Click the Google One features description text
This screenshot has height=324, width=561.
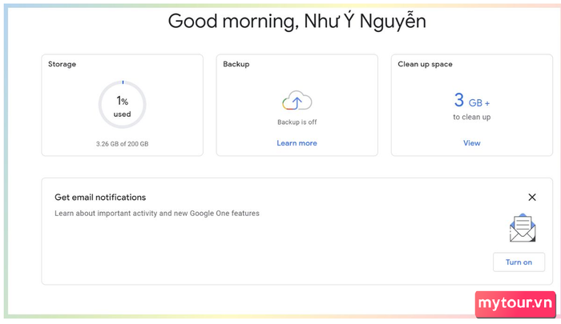[x=157, y=214]
